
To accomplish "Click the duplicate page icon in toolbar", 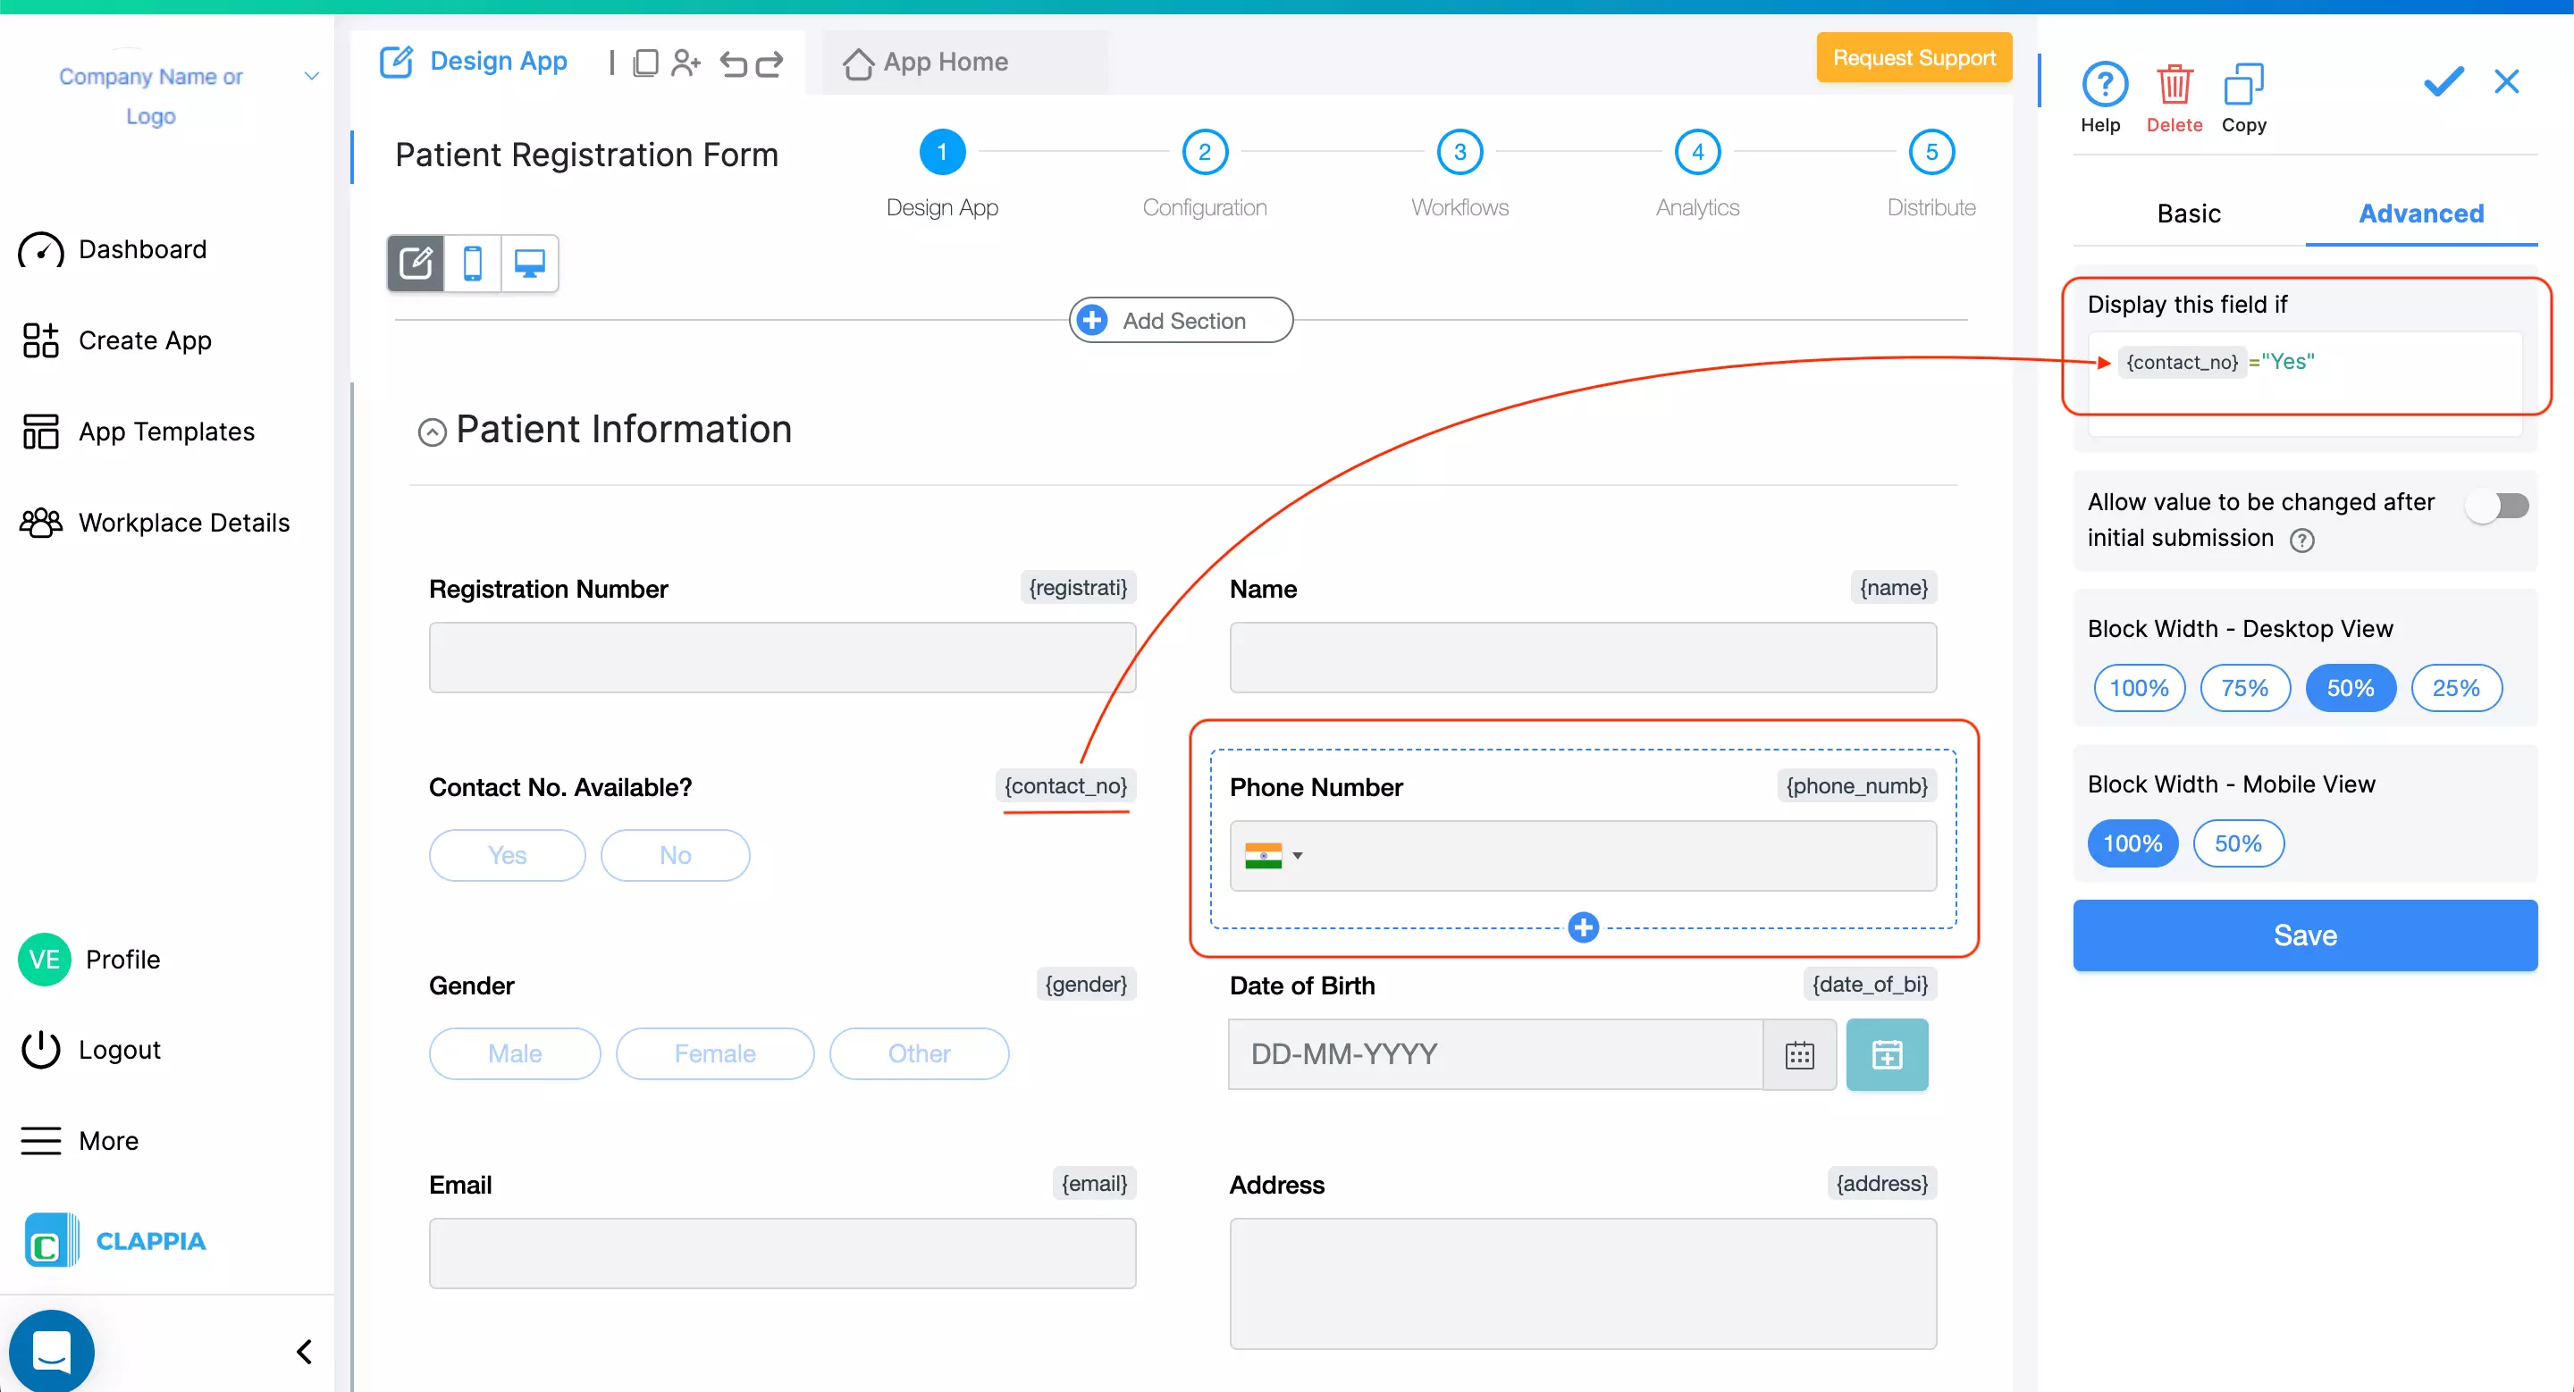I will click(645, 63).
